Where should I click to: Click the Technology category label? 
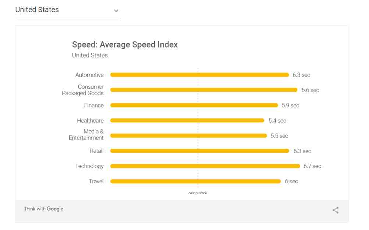pos(89,166)
